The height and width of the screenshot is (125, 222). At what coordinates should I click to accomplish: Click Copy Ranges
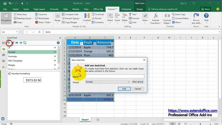tap(69, 22)
